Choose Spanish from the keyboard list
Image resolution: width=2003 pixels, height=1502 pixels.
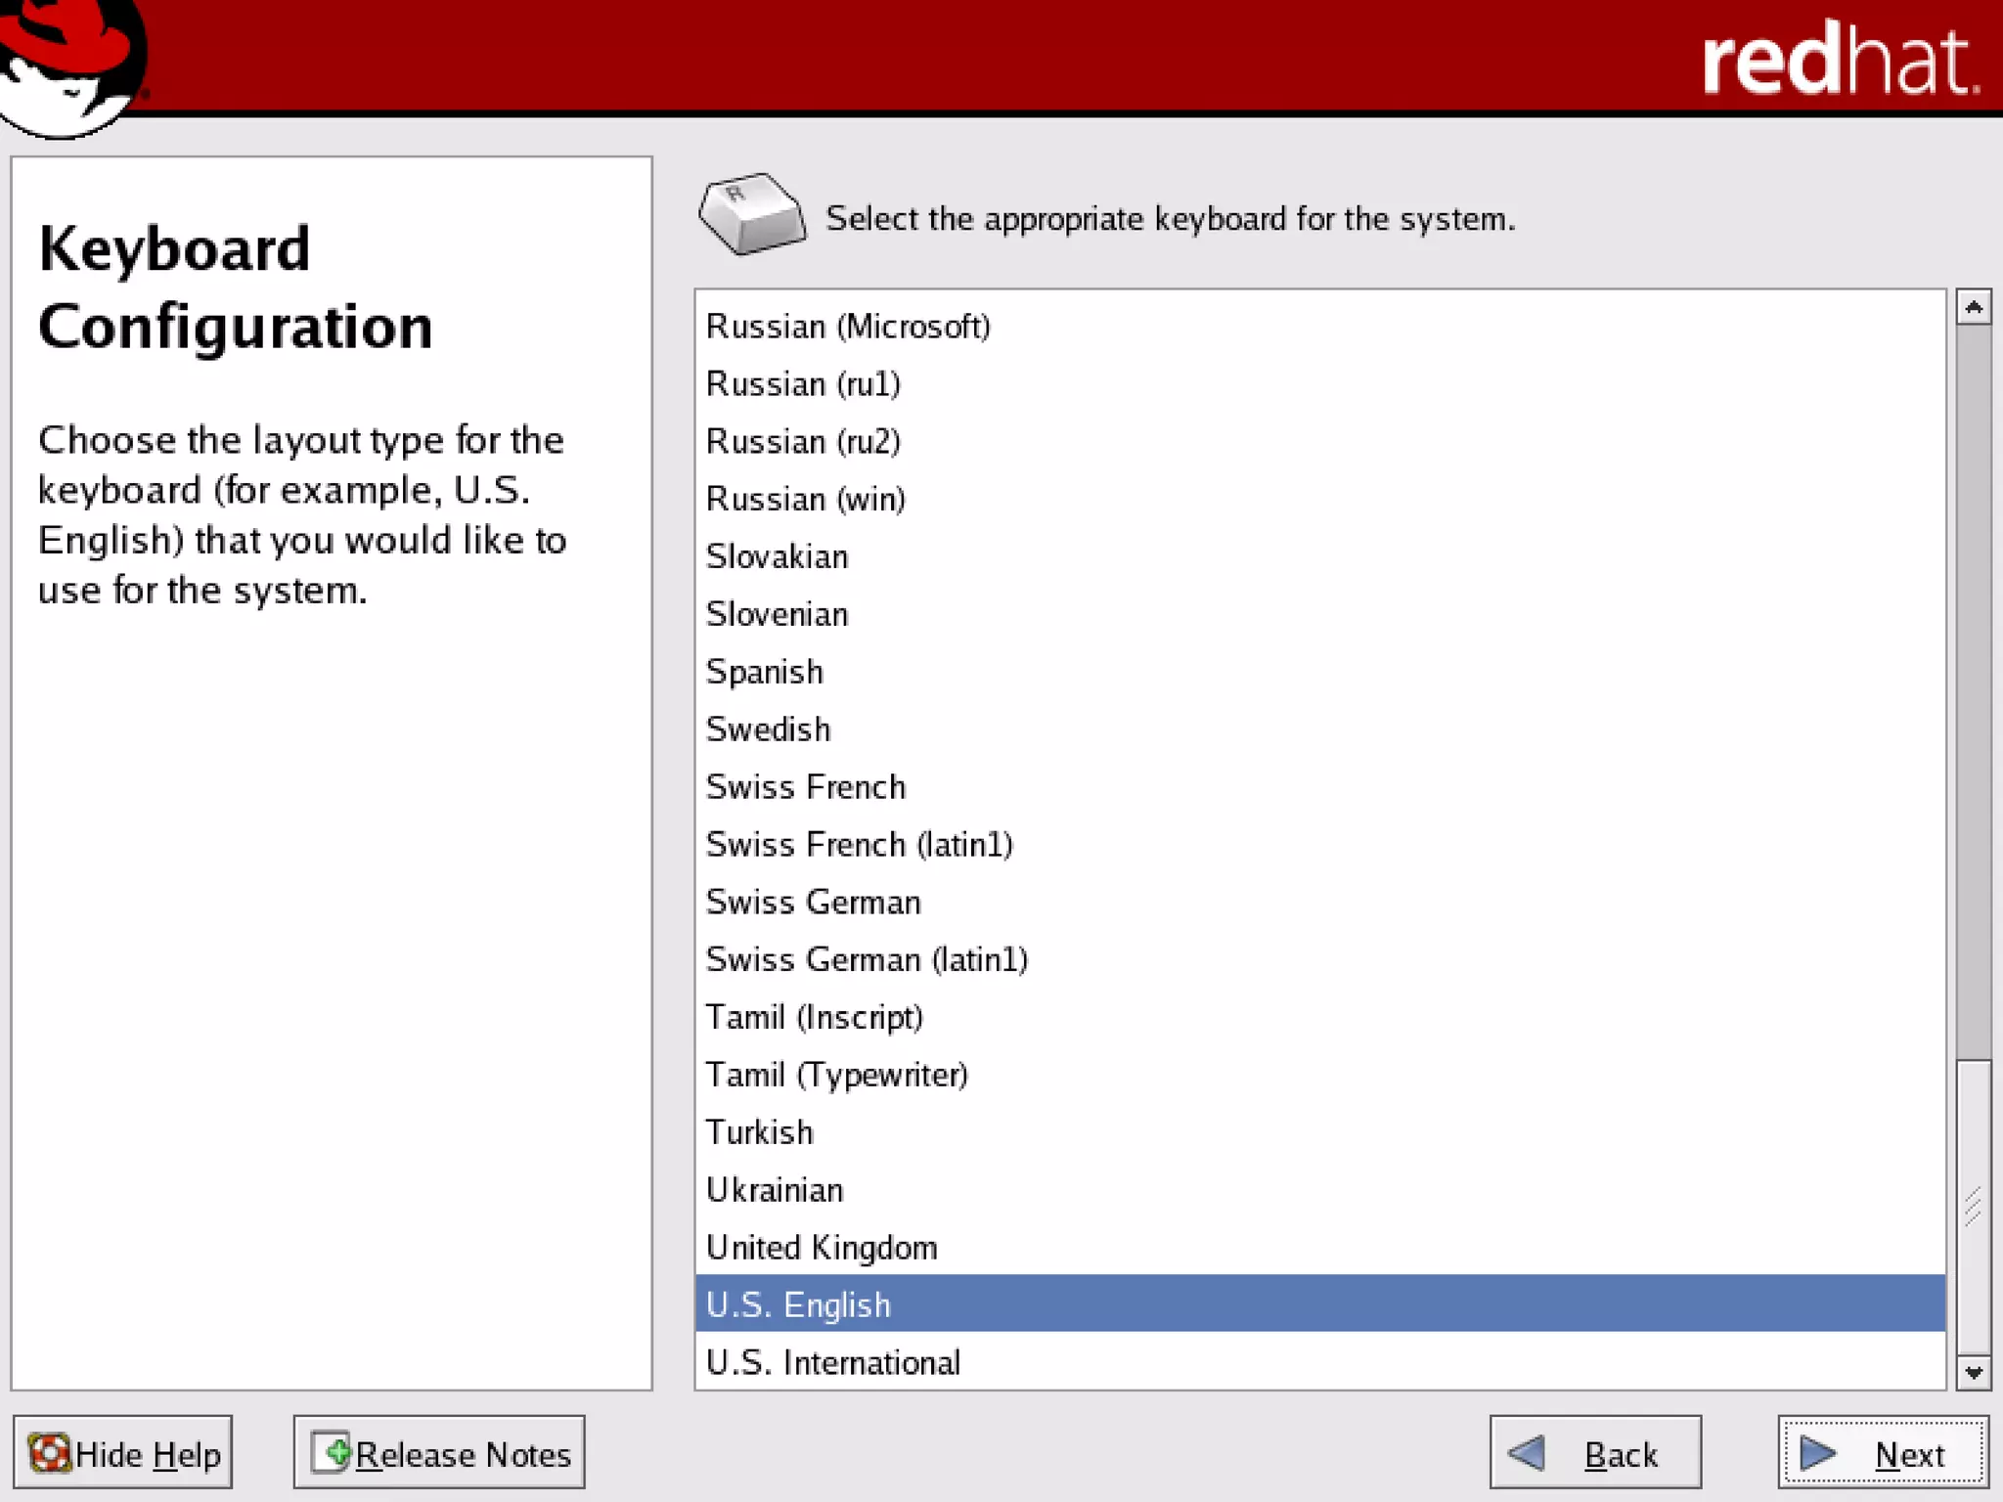click(x=765, y=672)
